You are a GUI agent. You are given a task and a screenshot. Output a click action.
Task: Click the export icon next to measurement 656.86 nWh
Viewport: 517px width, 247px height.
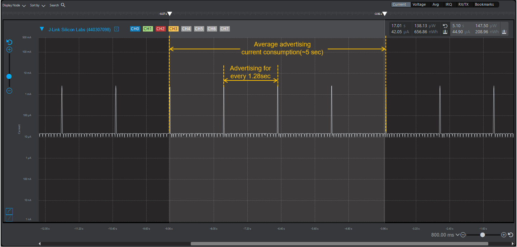445,32
